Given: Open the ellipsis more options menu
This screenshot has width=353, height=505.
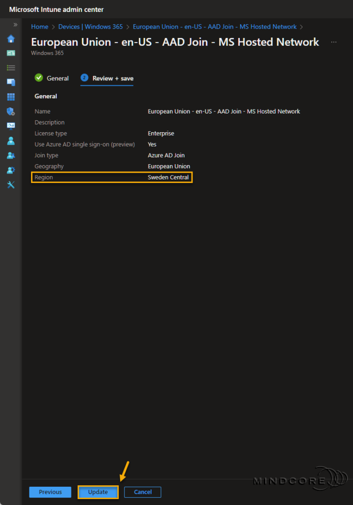Looking at the screenshot, I should [334, 42].
